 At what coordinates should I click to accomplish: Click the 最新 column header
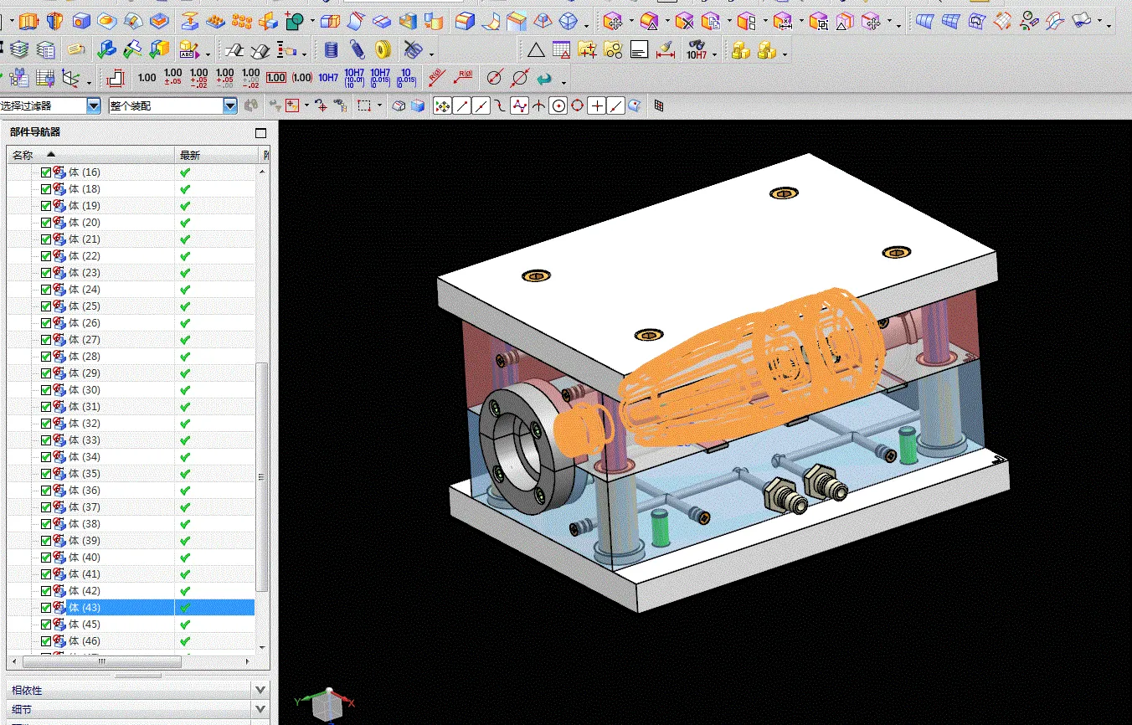pos(190,155)
